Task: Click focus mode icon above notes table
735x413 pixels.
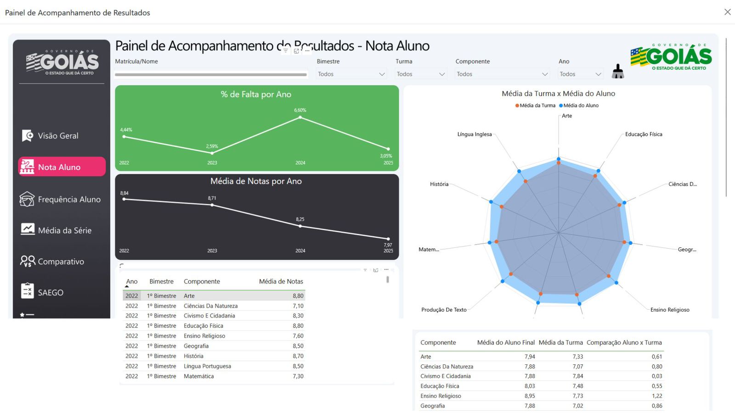Action: coord(376,270)
